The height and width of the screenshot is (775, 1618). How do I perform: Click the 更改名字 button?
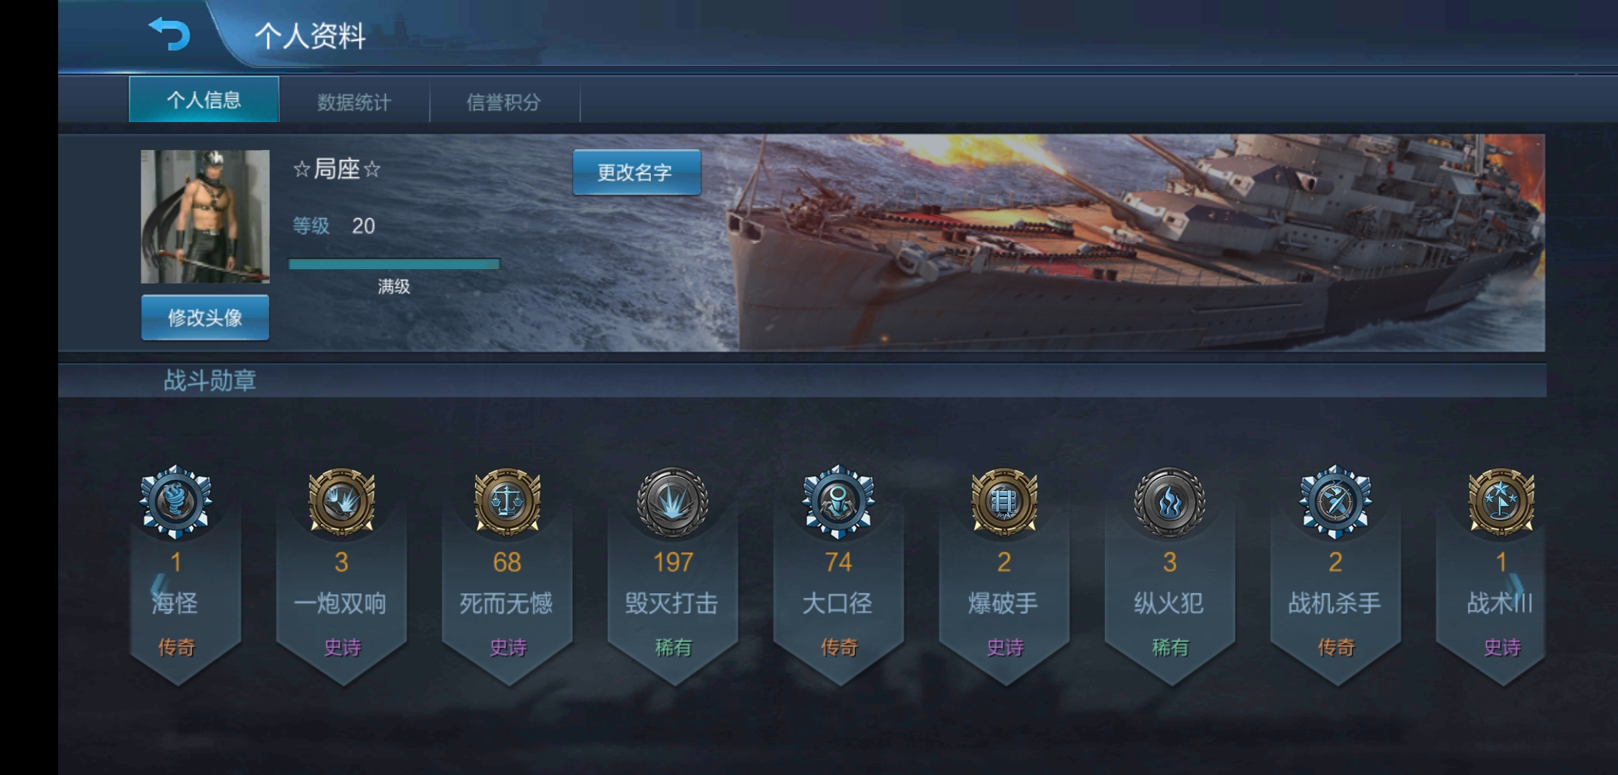(x=636, y=172)
